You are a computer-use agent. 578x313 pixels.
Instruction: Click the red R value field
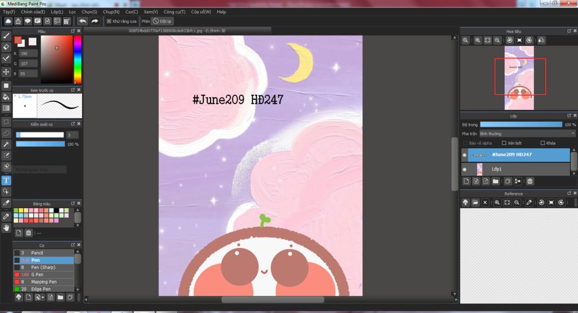28,54
